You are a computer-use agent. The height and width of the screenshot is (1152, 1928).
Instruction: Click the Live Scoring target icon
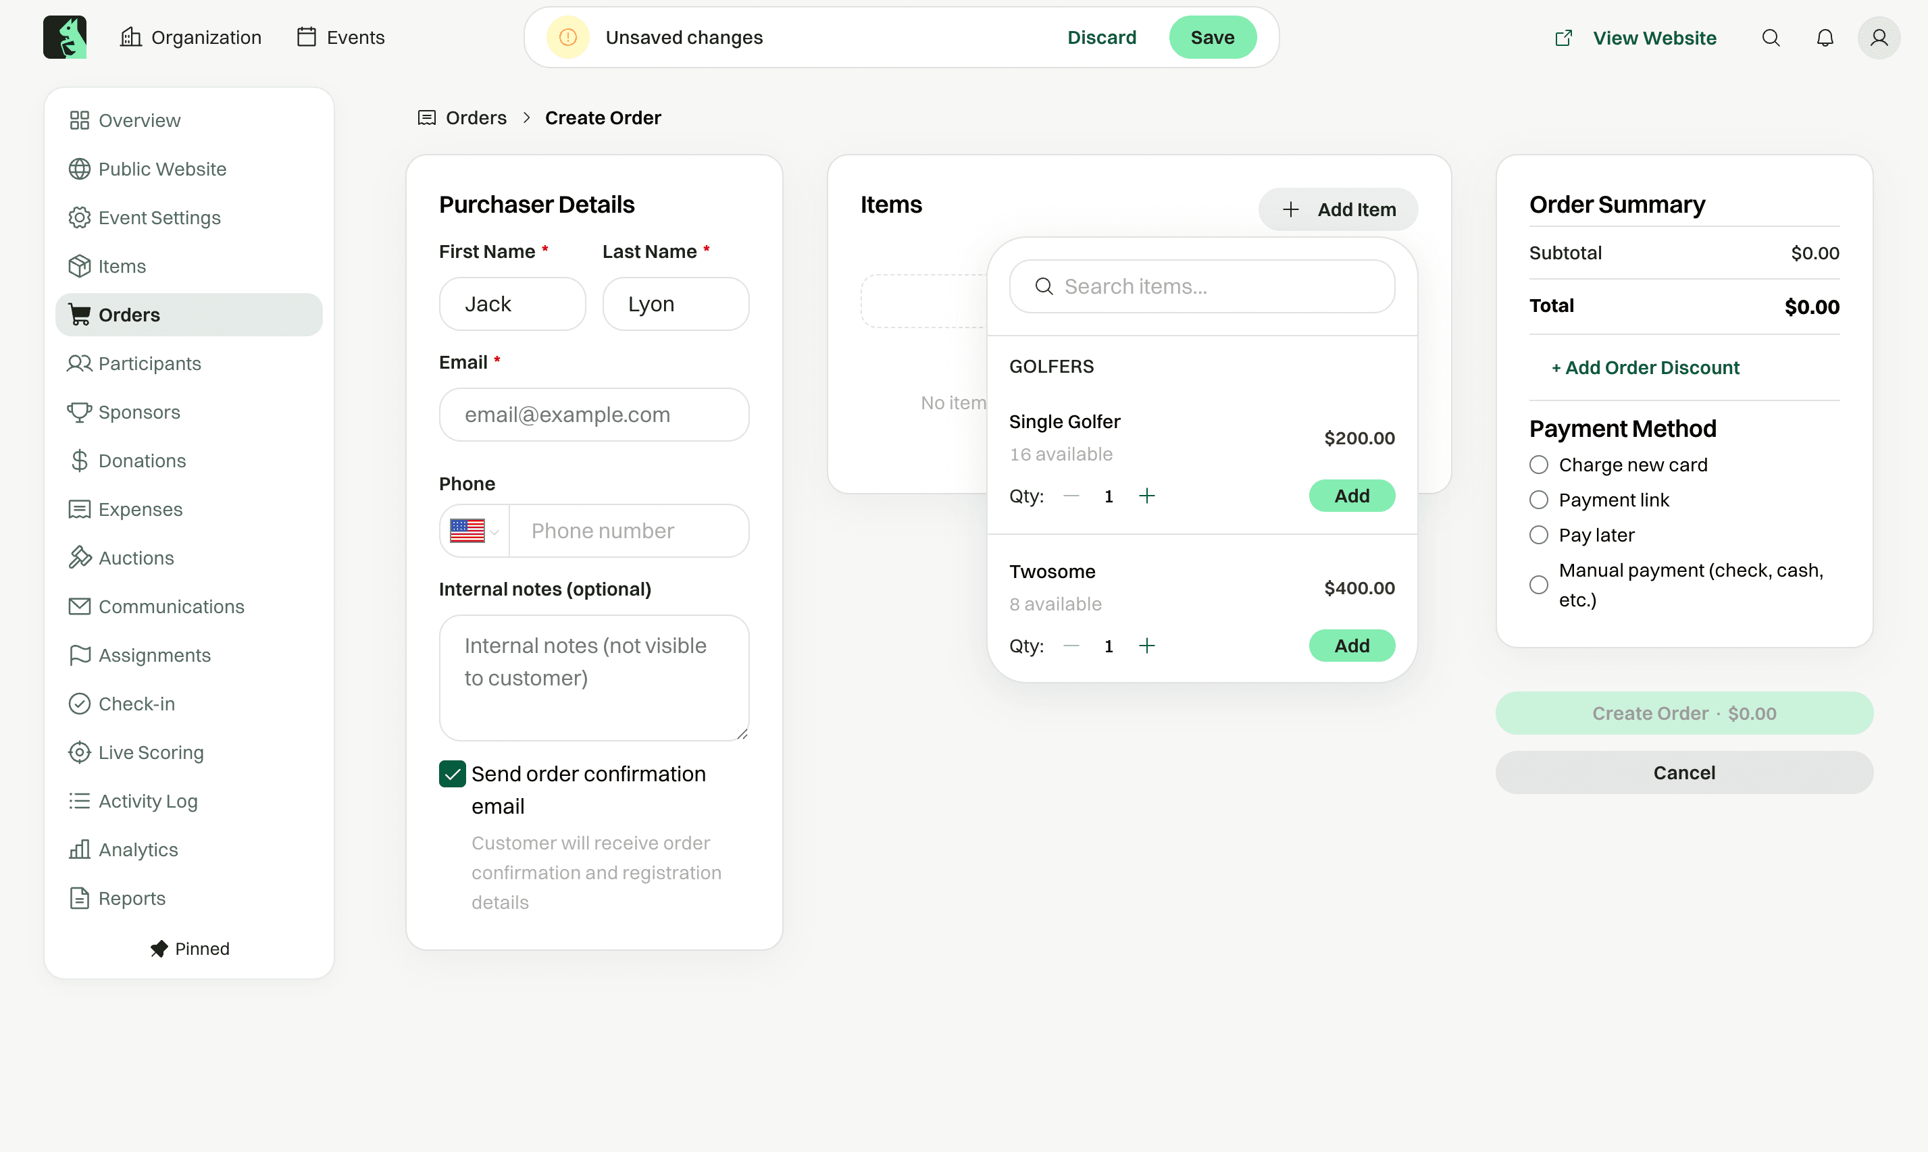79,752
